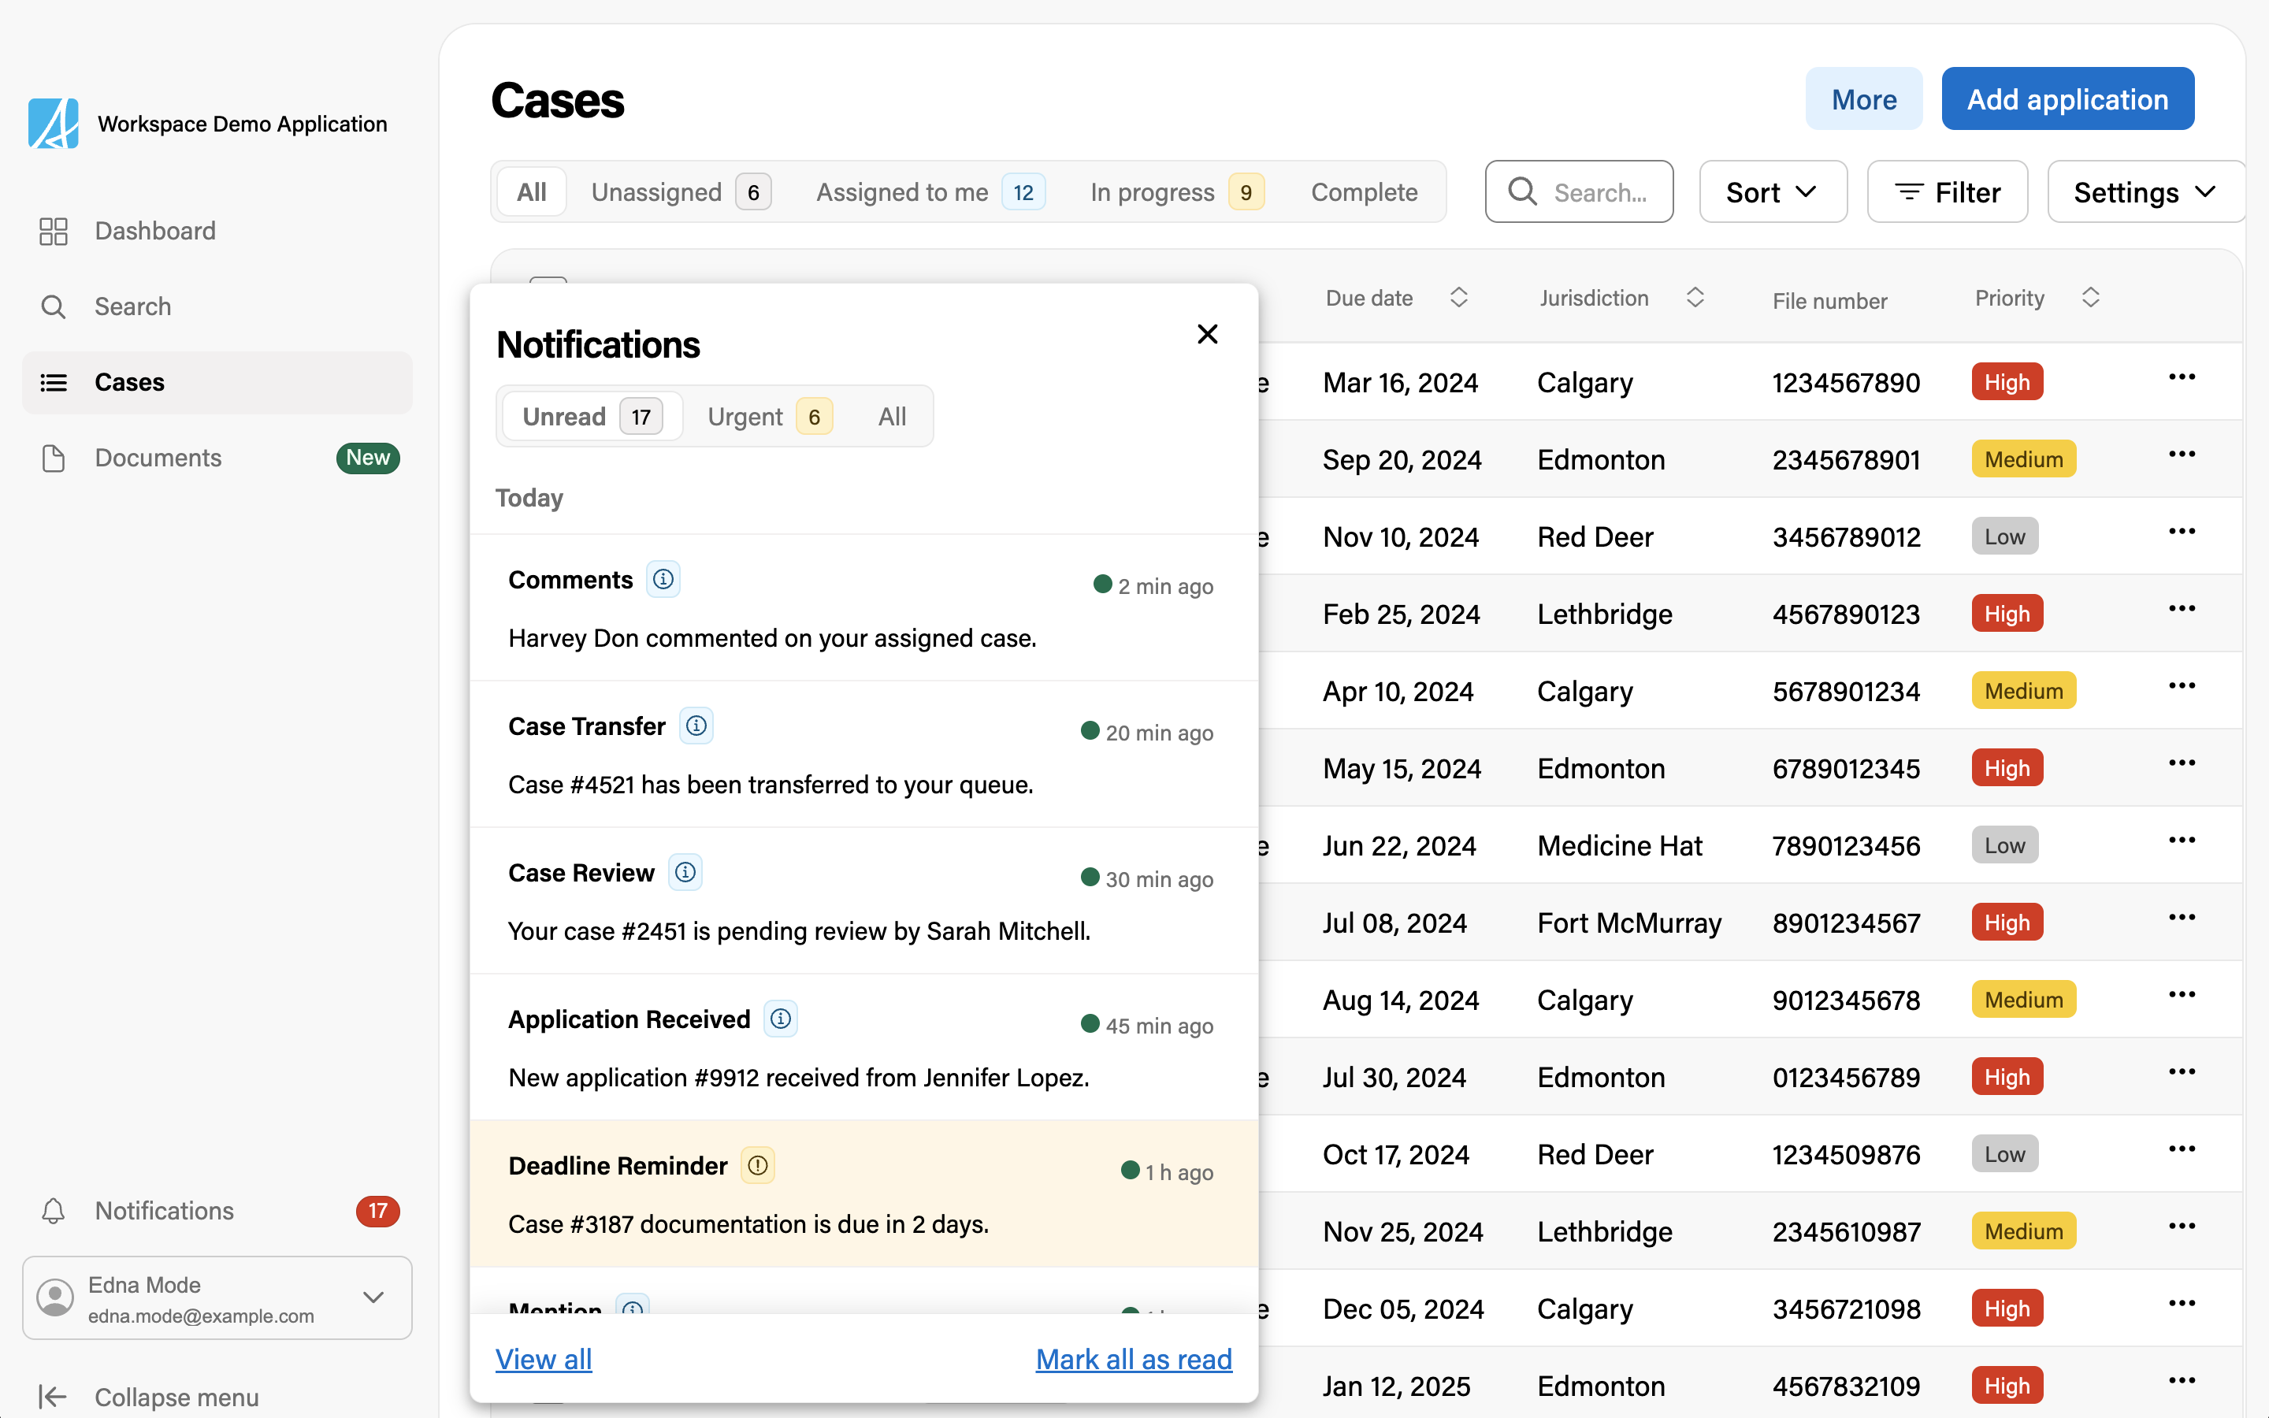Click Low priority badge for Nov 10, 2024
The height and width of the screenshot is (1418, 2269).
[2004, 536]
